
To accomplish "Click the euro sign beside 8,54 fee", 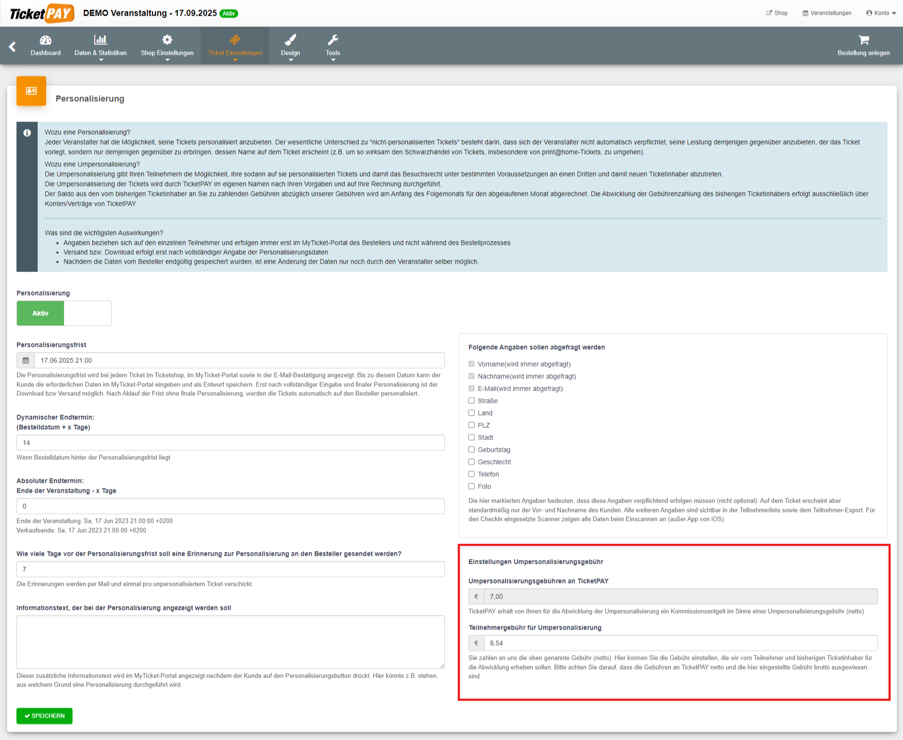I will click(476, 643).
